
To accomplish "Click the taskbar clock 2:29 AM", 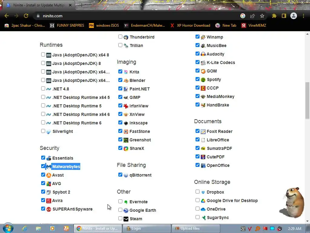I will click(x=295, y=228).
